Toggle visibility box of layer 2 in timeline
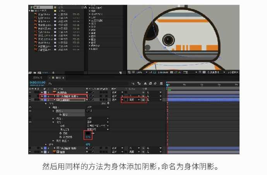Screen dimensions: 267x175 click(30, 96)
